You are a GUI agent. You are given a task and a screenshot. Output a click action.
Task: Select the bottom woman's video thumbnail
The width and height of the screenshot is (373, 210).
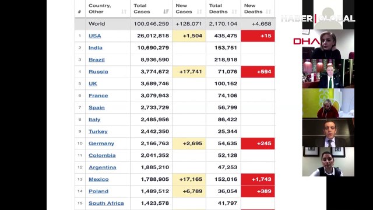pos(328,162)
